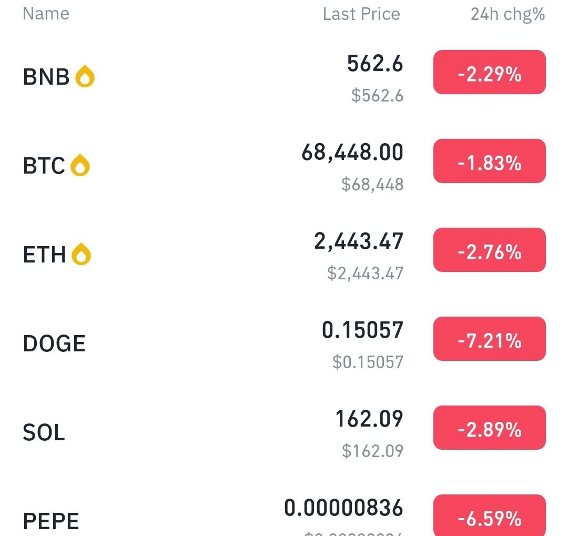This screenshot has height=536, width=568.
Task: Sort by Last Price column header
Action: coord(361,15)
